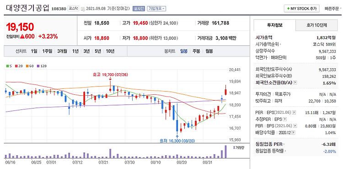The height and width of the screenshot is (169, 343).
Task: Click the 외국인소진율 value 1.65%
Action: 329,83
